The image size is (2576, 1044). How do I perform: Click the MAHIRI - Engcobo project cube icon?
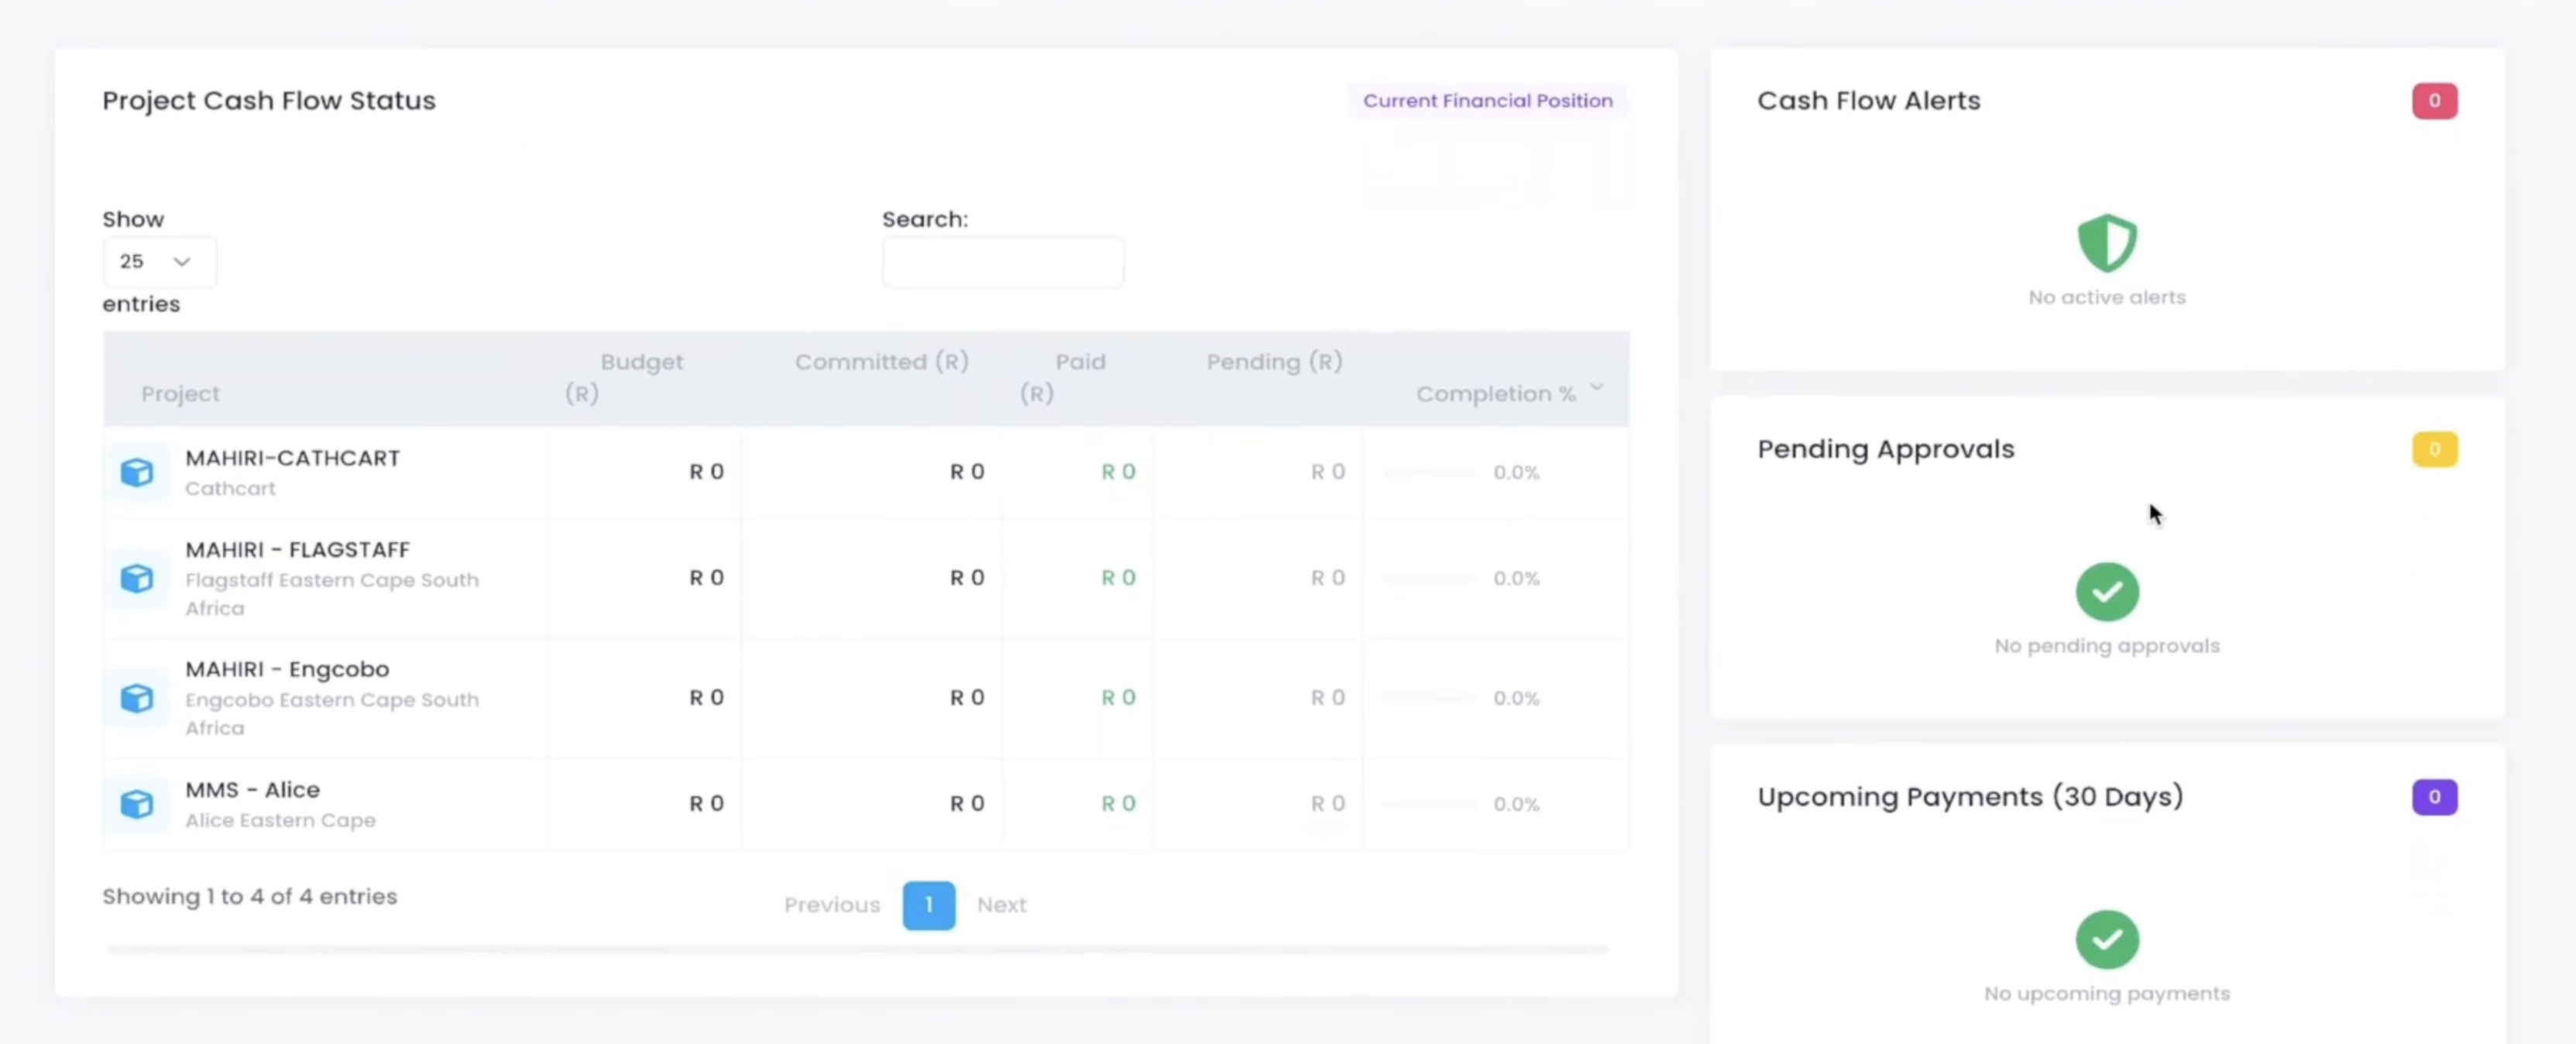(x=137, y=698)
